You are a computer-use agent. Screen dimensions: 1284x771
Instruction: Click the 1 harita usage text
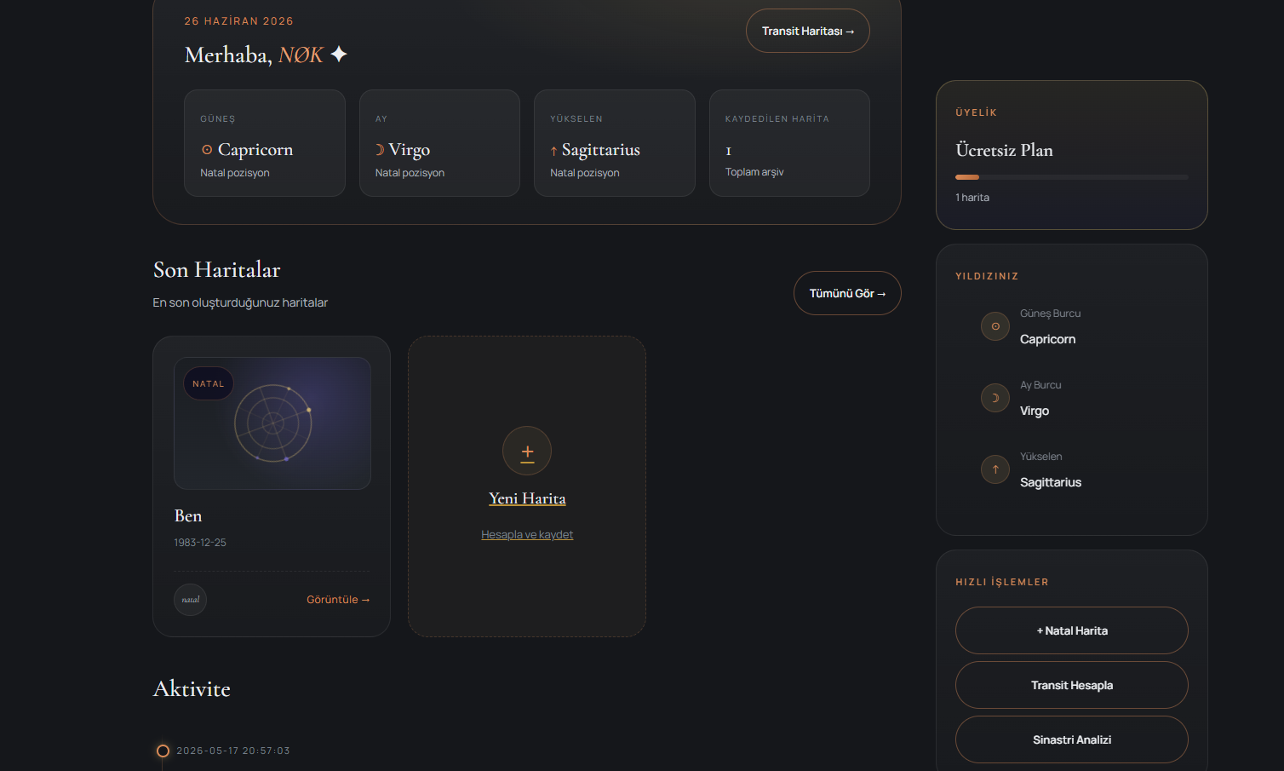click(972, 198)
